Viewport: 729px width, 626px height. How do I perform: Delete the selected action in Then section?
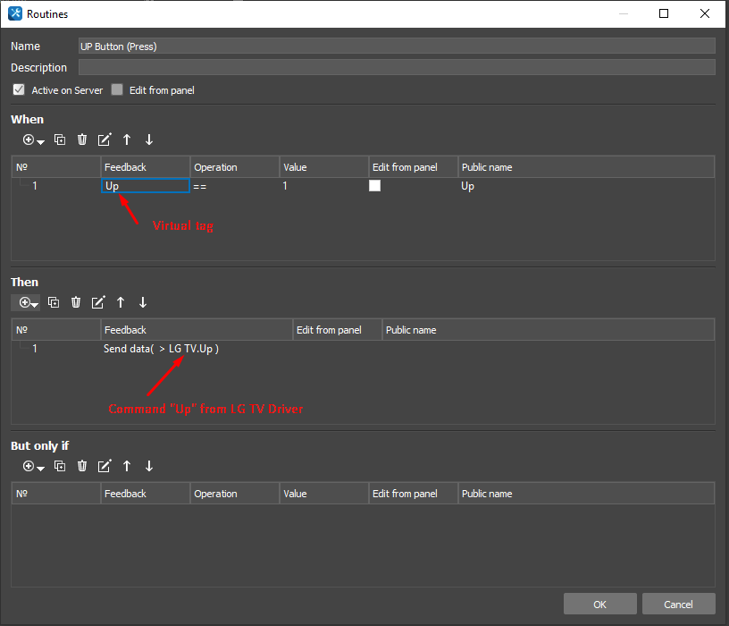click(x=76, y=302)
